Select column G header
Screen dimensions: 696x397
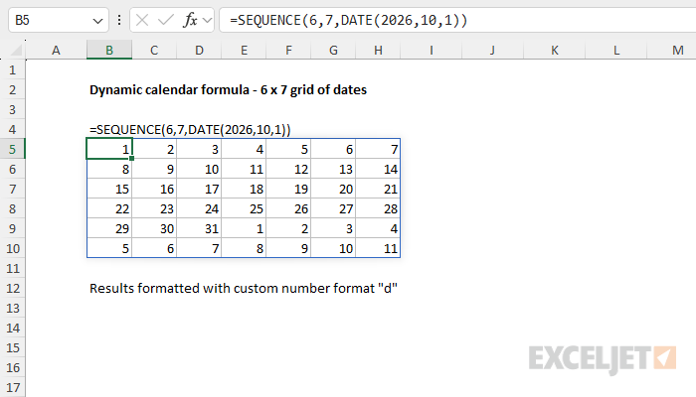click(x=333, y=50)
